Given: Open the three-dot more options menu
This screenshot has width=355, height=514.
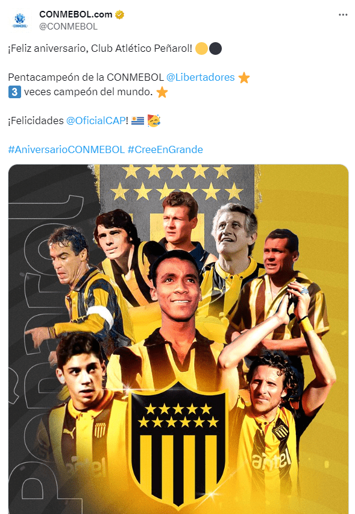Looking at the screenshot, I should click(343, 14).
